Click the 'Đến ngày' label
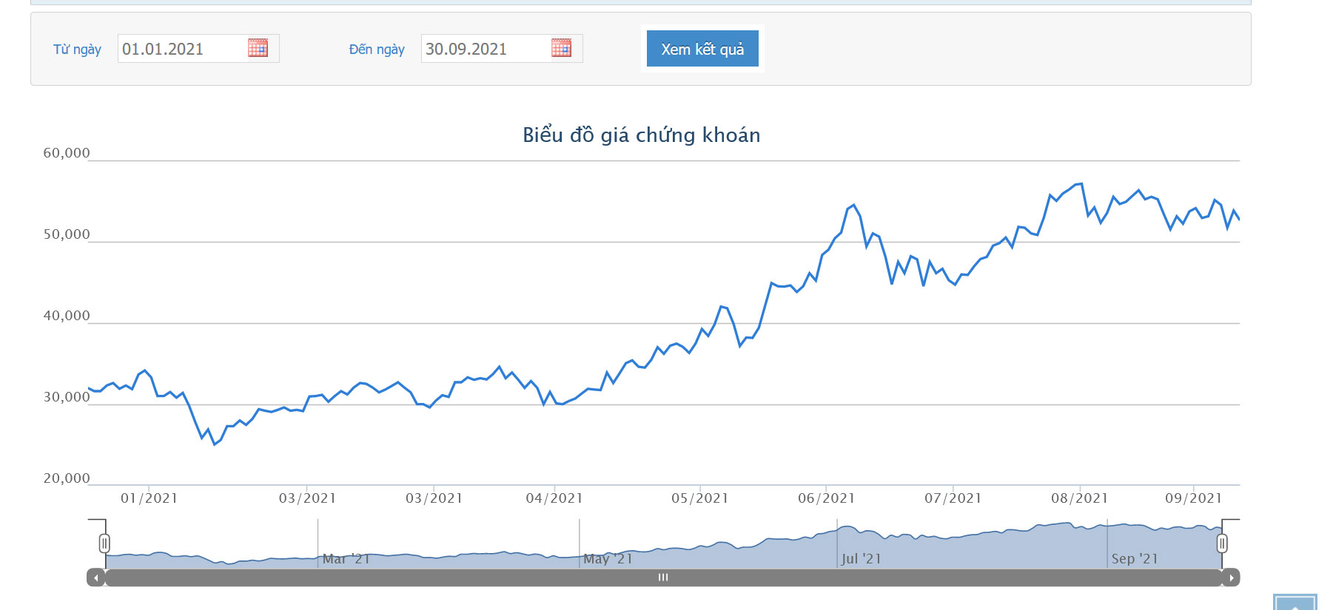Screen dimensions: 1333x610 [x=377, y=50]
